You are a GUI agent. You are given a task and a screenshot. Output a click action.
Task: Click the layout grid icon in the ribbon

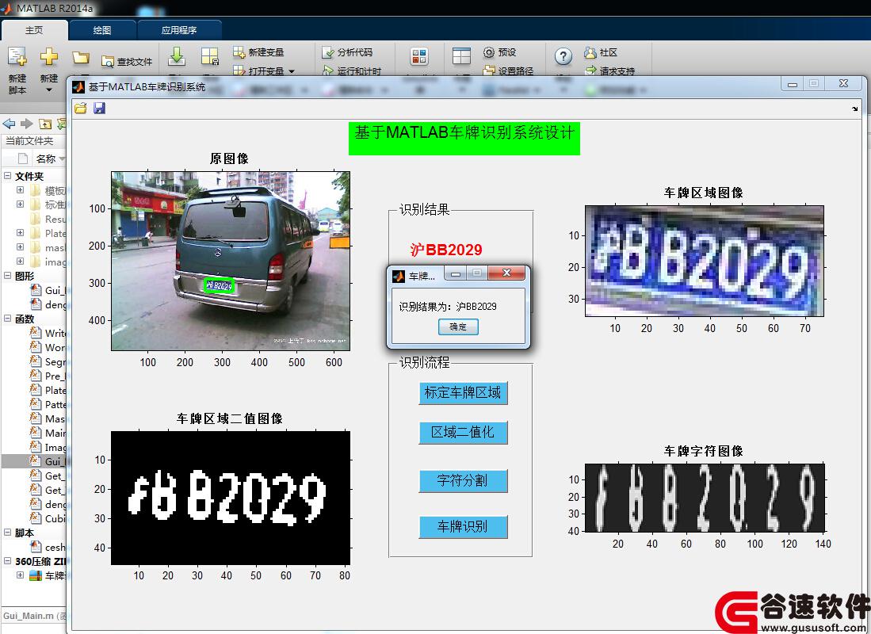(461, 56)
